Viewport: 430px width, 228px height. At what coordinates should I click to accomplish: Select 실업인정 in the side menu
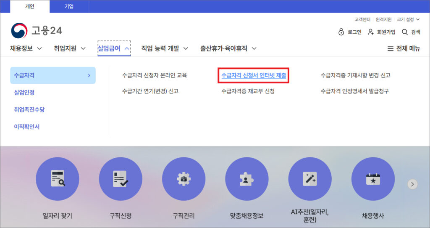pyautogui.click(x=24, y=93)
